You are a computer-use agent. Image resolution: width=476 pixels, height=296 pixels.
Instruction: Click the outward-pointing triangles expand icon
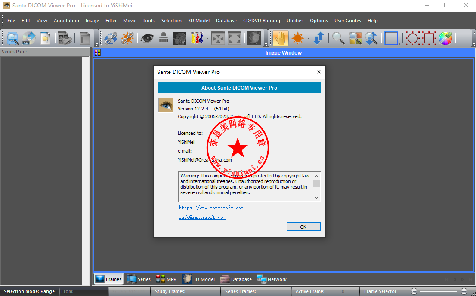(235, 38)
